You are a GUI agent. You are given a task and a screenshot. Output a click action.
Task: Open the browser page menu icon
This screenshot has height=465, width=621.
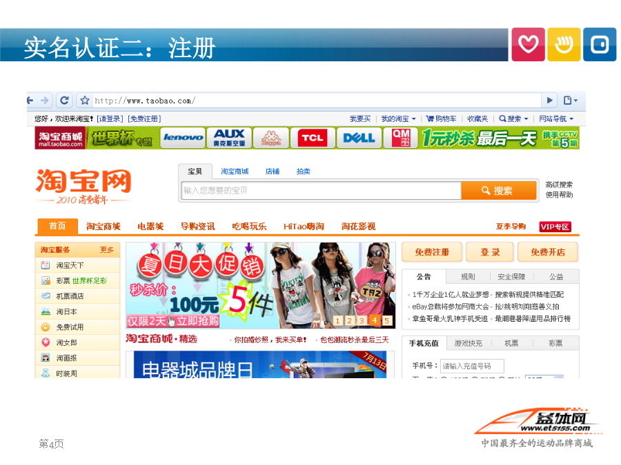click(x=571, y=101)
